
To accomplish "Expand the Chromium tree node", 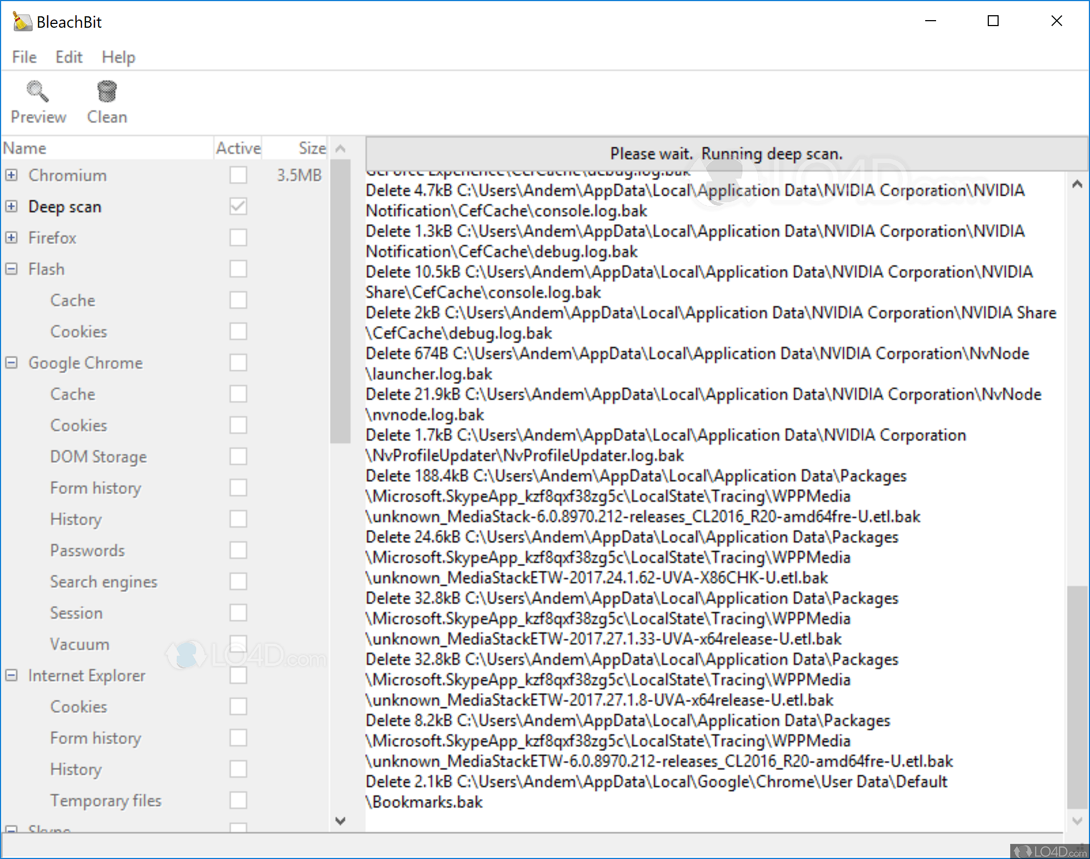I will tap(11, 175).
